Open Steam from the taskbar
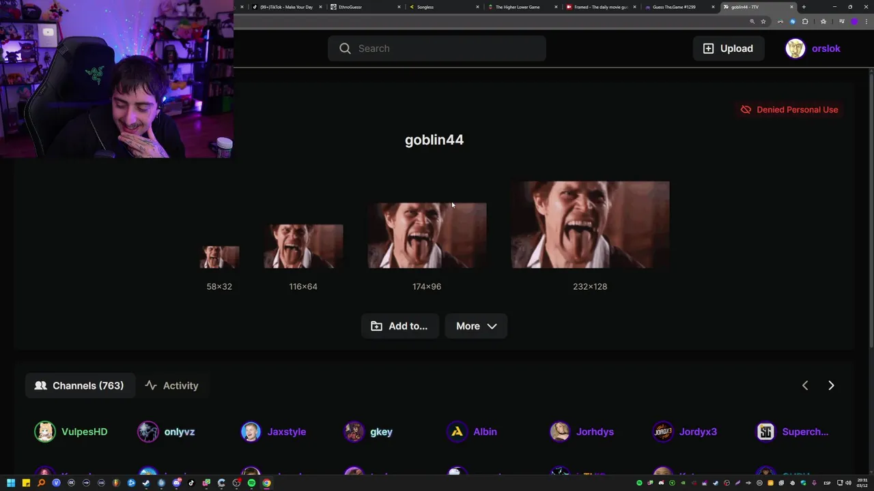This screenshot has height=491, width=874. coord(146,483)
